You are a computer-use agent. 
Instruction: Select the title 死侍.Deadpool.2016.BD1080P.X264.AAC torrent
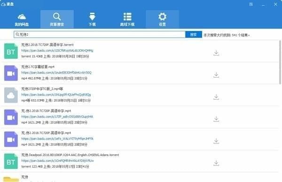click(x=70, y=155)
